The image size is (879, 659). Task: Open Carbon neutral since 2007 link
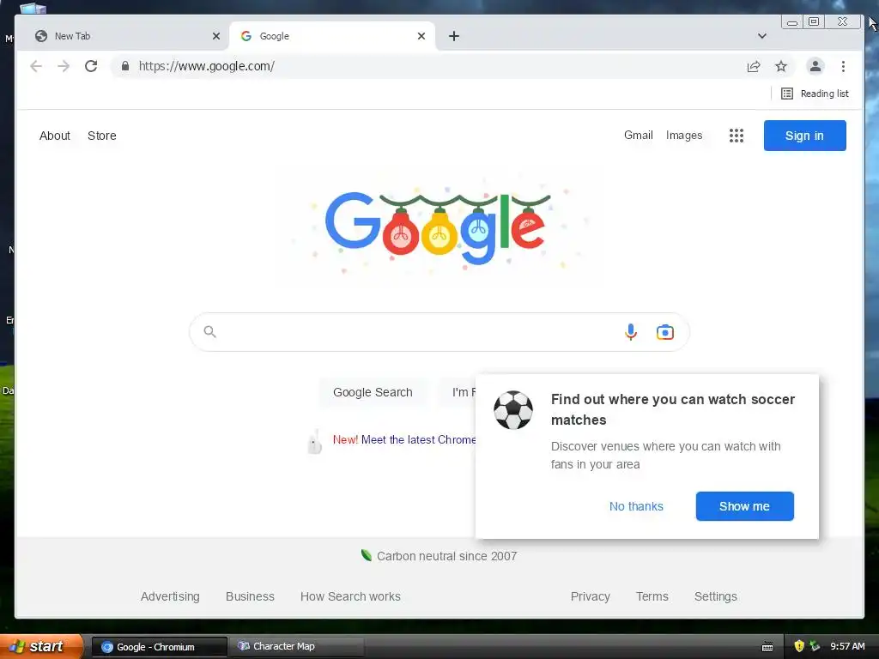(x=446, y=556)
